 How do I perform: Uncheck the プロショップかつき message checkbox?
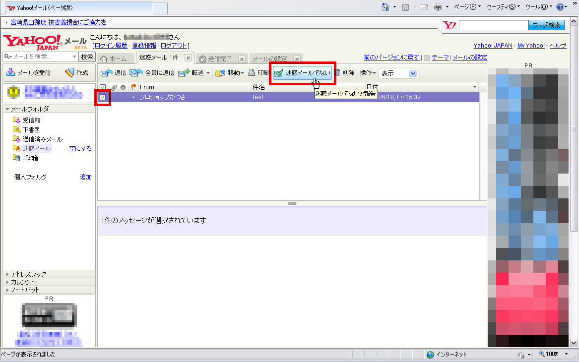click(103, 97)
